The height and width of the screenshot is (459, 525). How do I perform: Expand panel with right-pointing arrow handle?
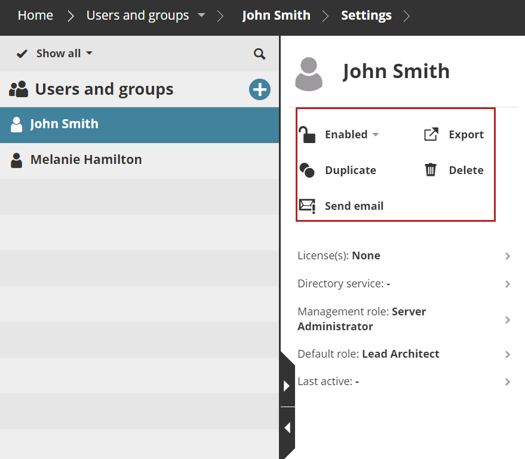click(287, 386)
